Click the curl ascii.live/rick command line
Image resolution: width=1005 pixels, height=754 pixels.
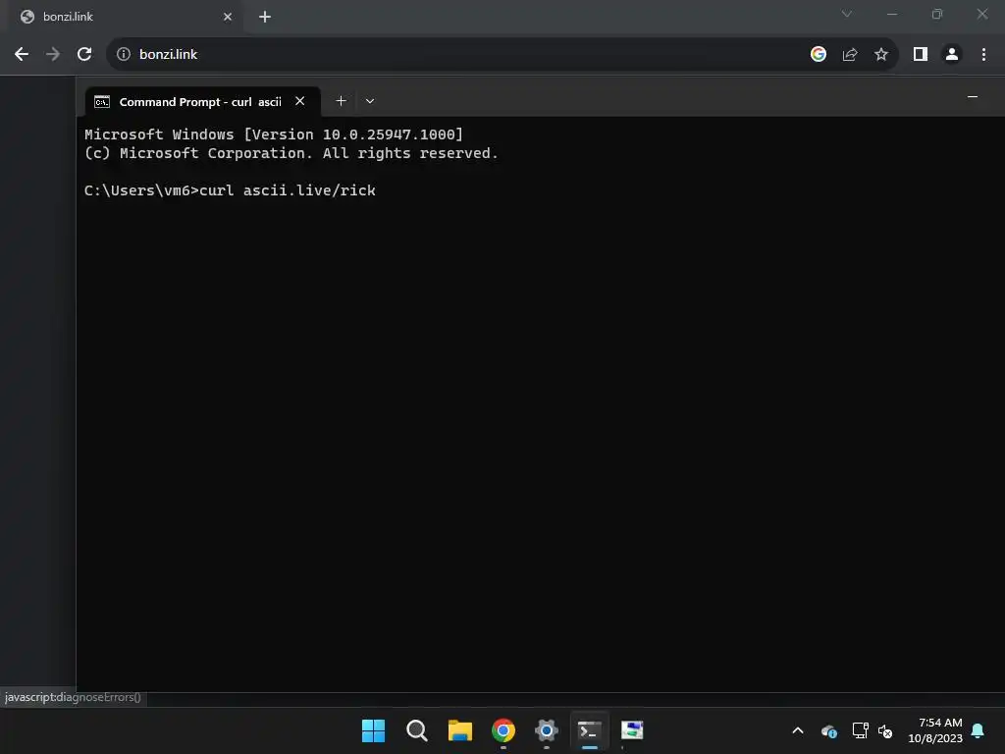tap(230, 190)
